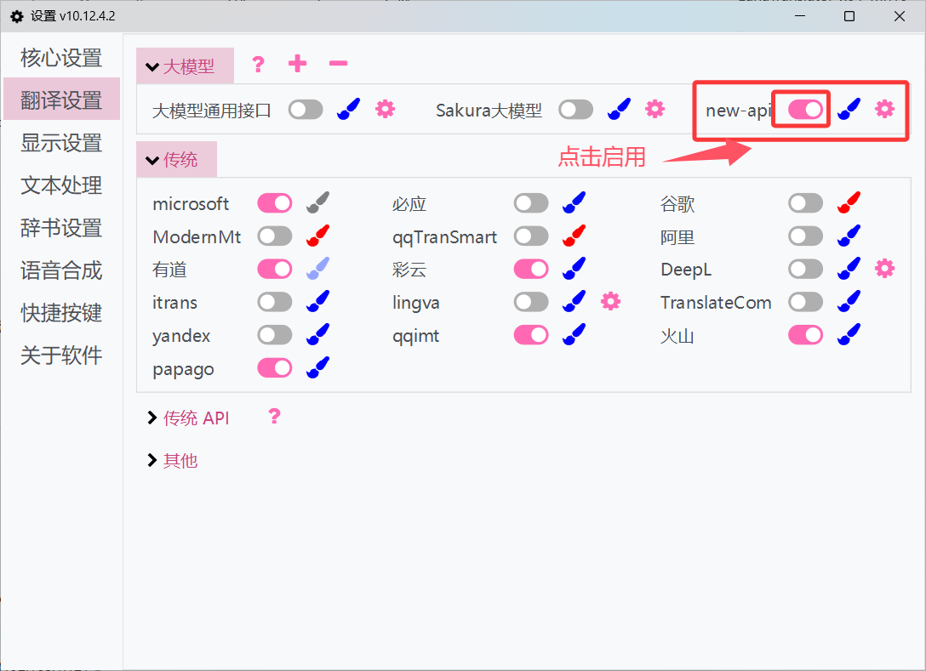Turn off the papago toggle

pyautogui.click(x=274, y=367)
